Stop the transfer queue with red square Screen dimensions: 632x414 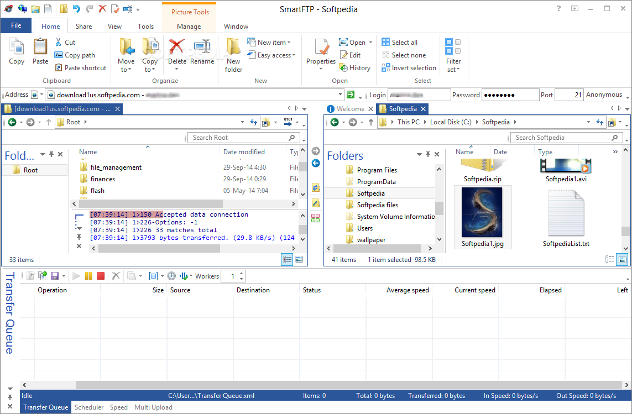pyautogui.click(x=101, y=276)
